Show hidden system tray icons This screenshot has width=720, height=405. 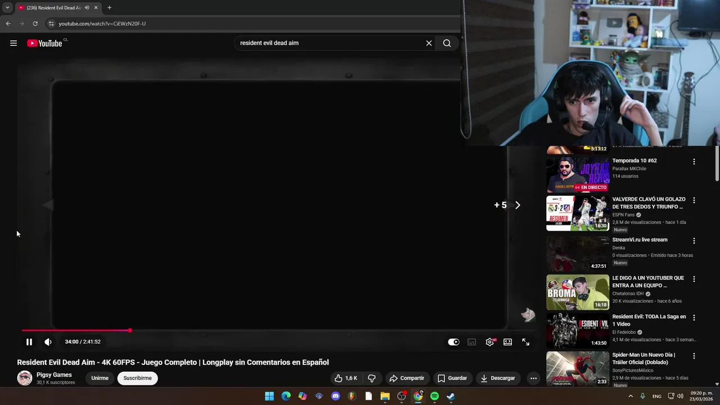(630, 396)
